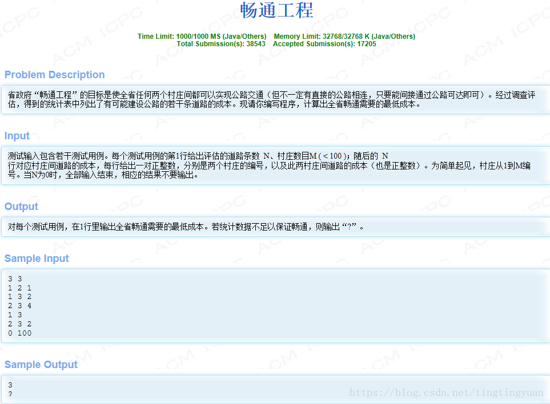Click the Sample Output heading
The width and height of the screenshot is (550, 404).
[41, 365]
